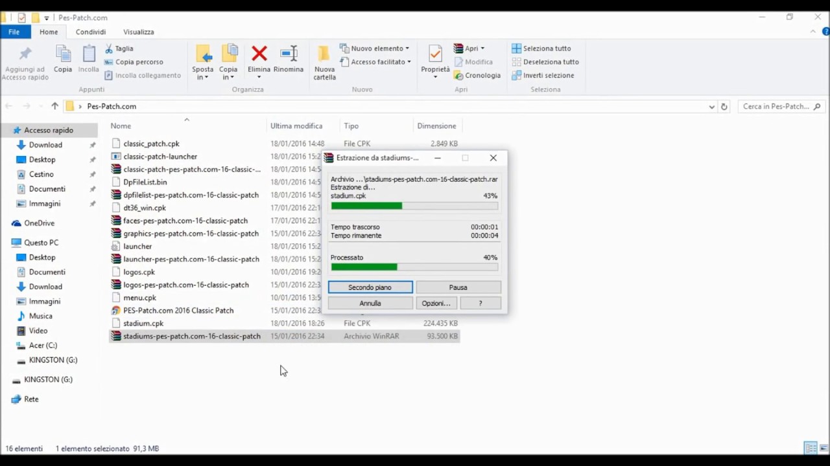Switch to the Condividi tab
Image resolution: width=830 pixels, height=466 pixels.
point(91,32)
